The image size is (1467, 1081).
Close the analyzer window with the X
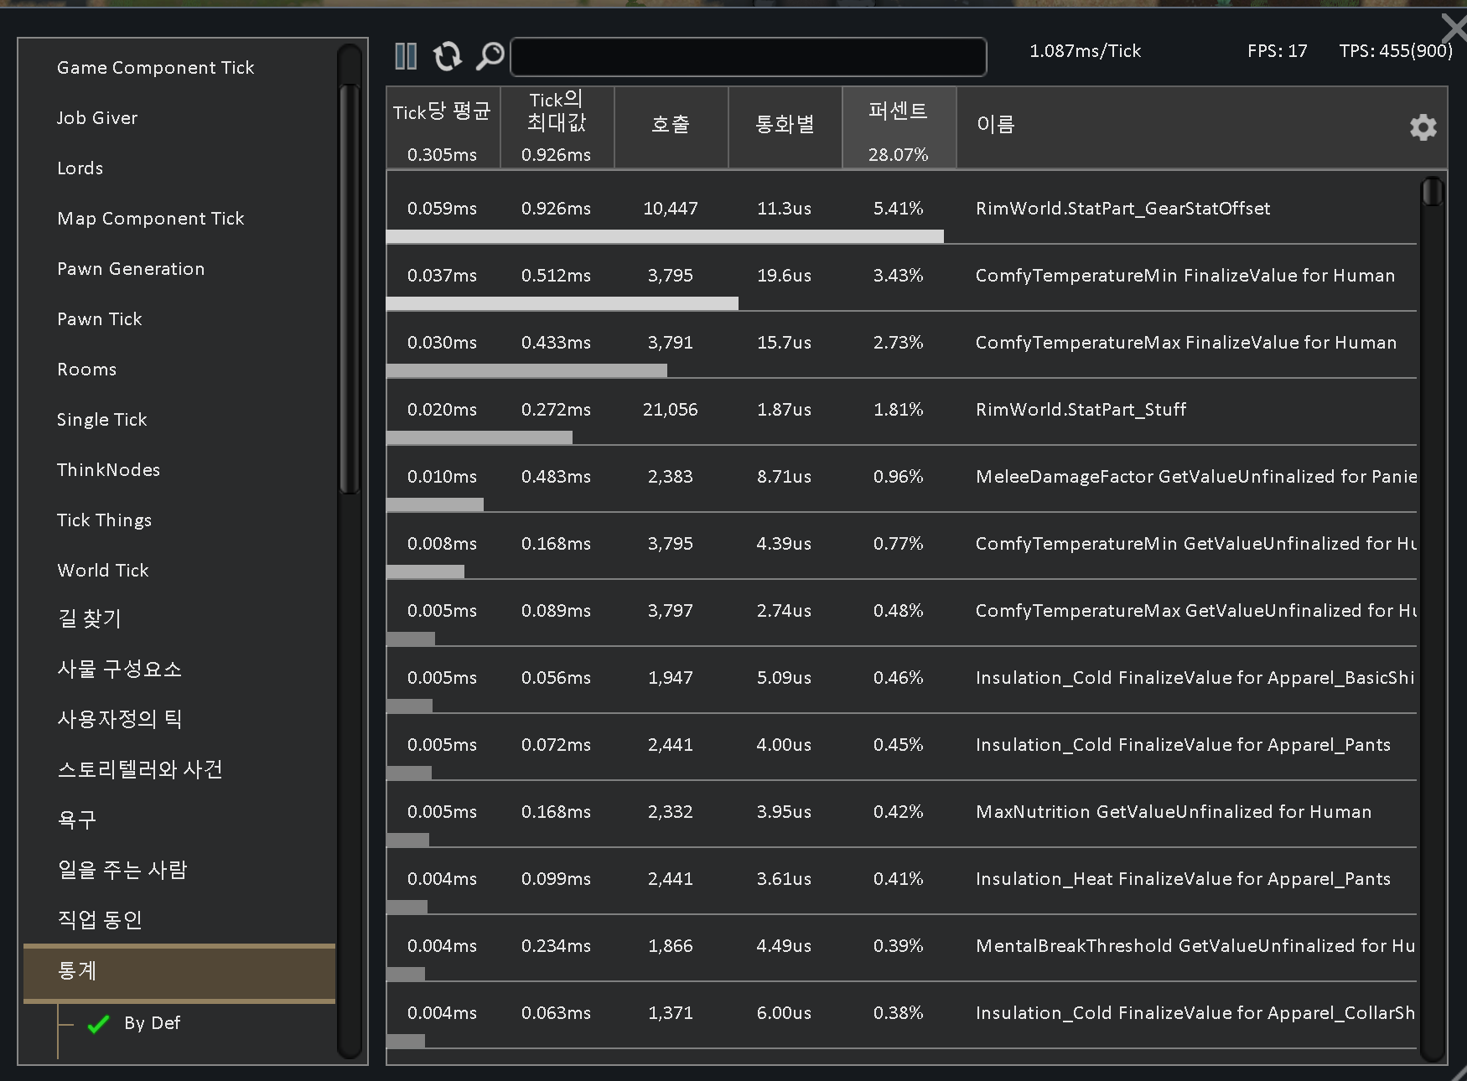1455,28
